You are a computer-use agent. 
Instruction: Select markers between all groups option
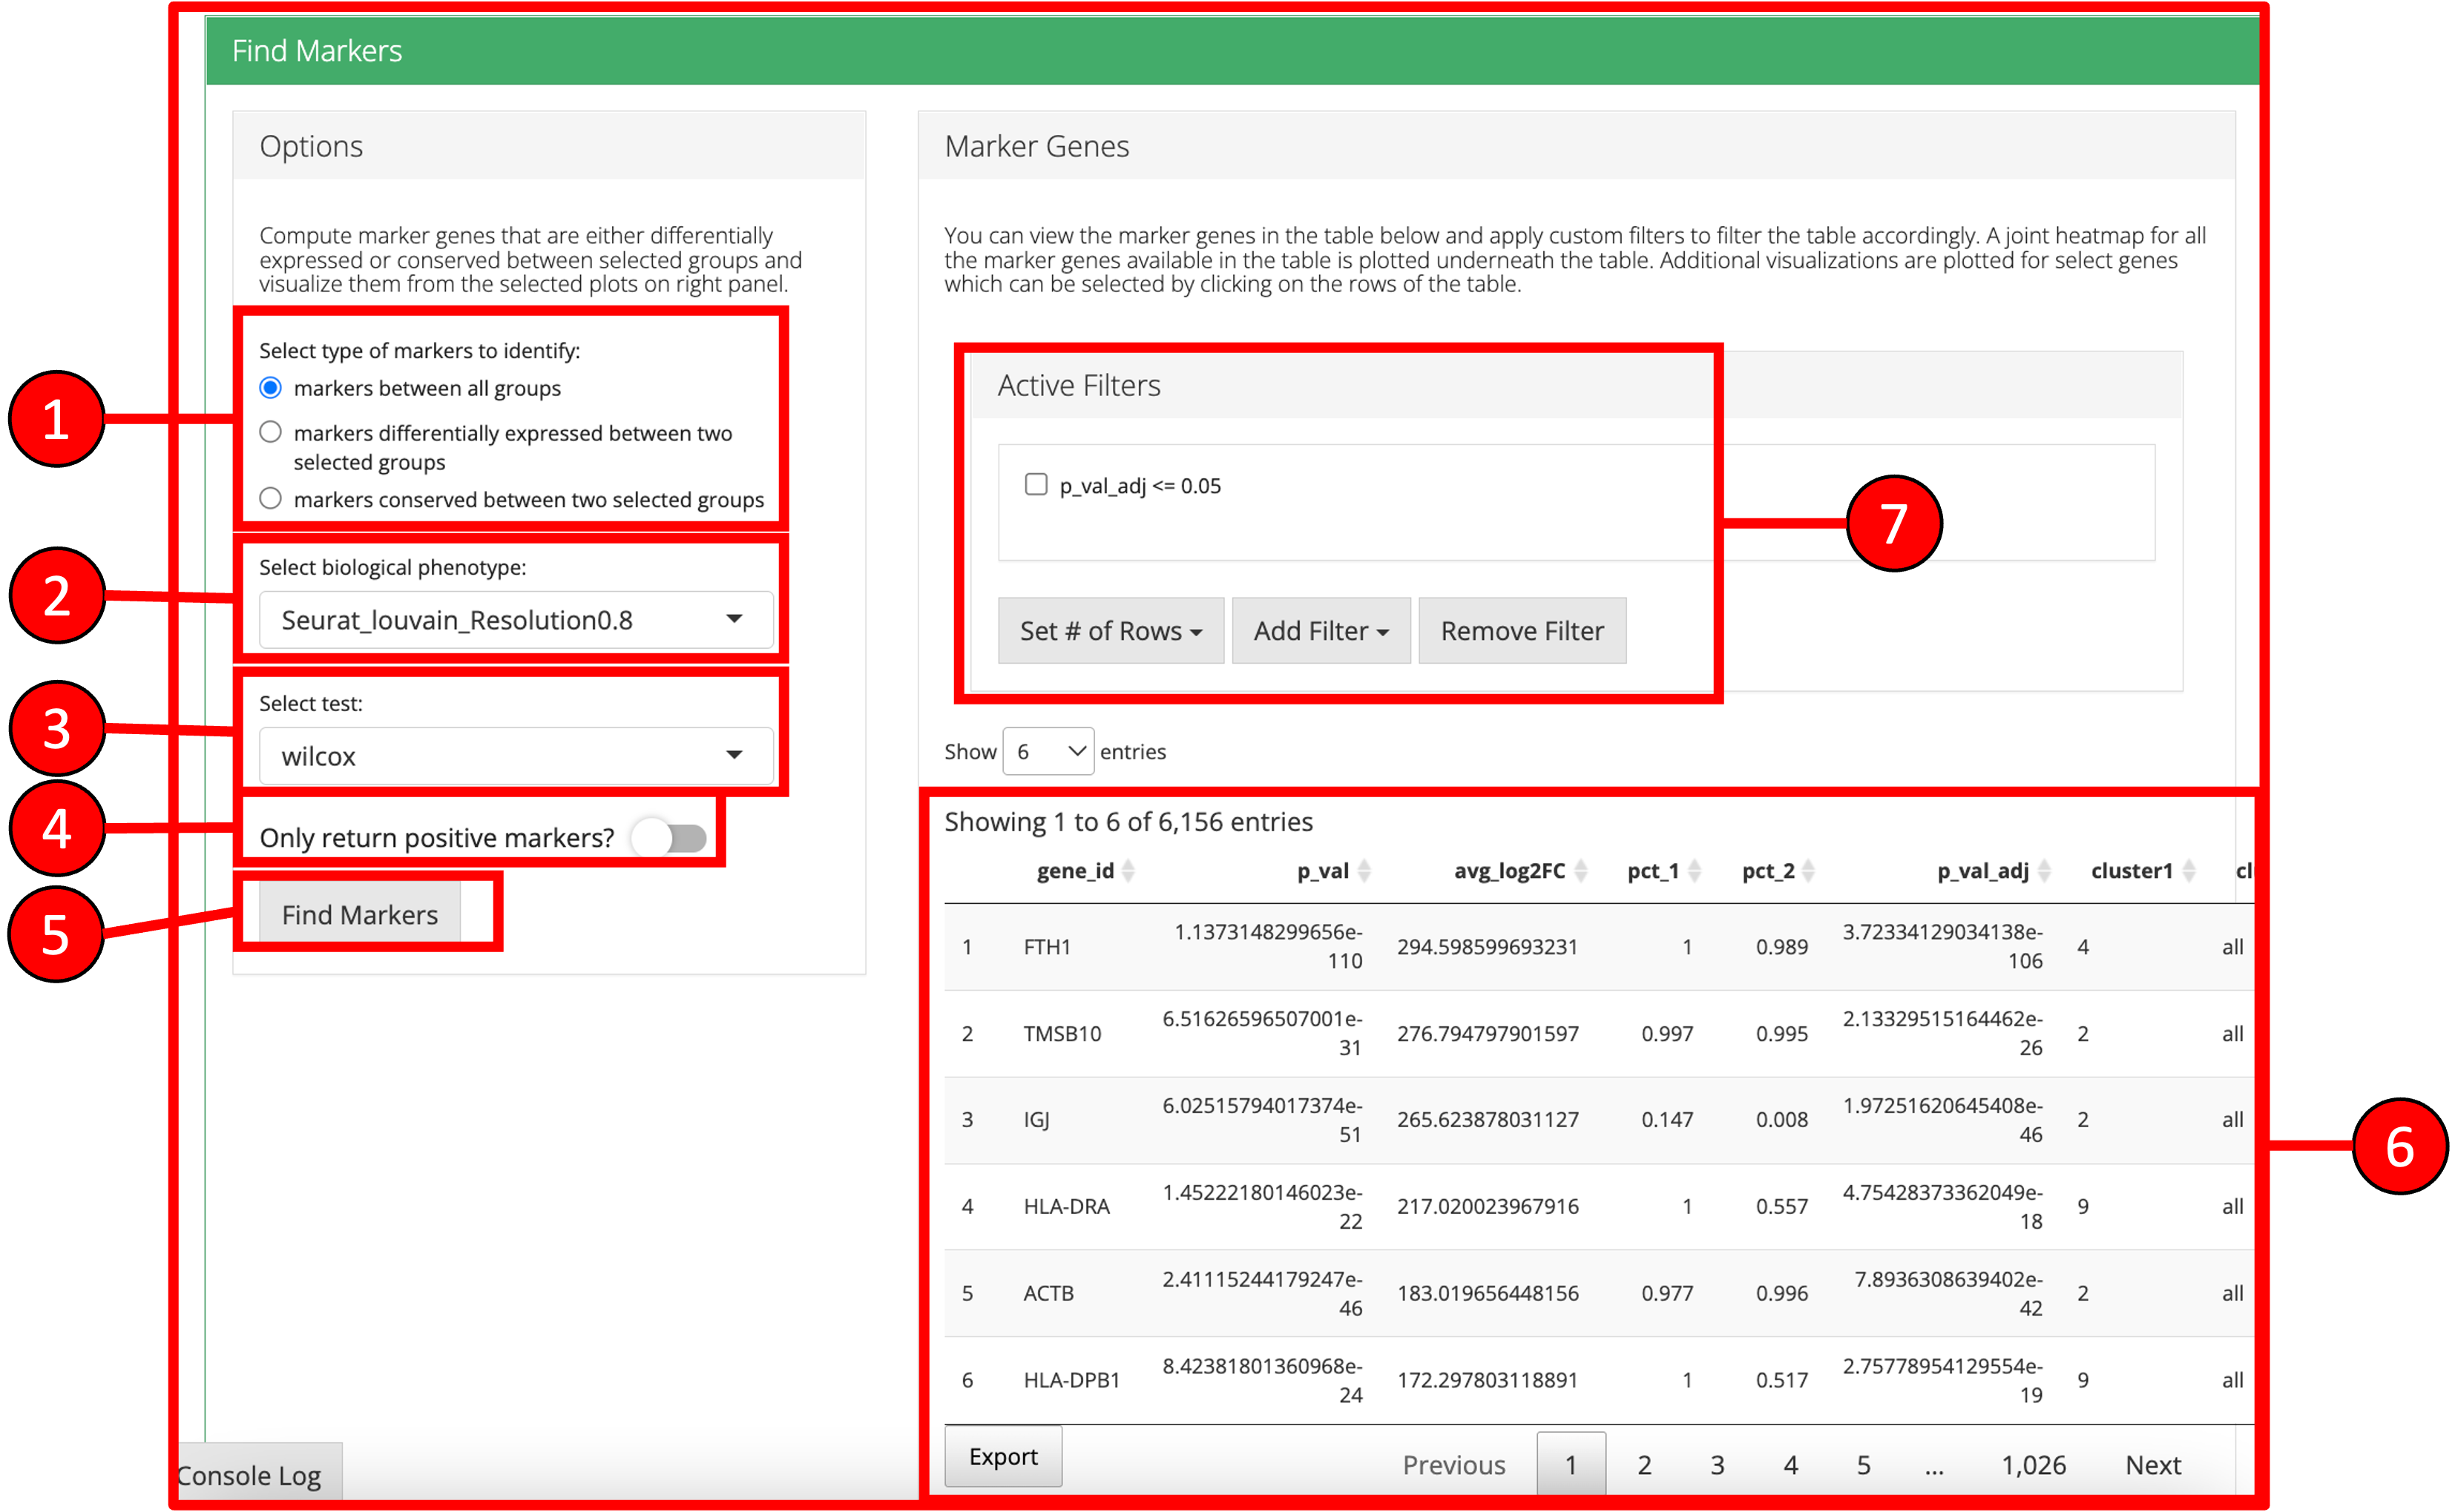(x=271, y=388)
